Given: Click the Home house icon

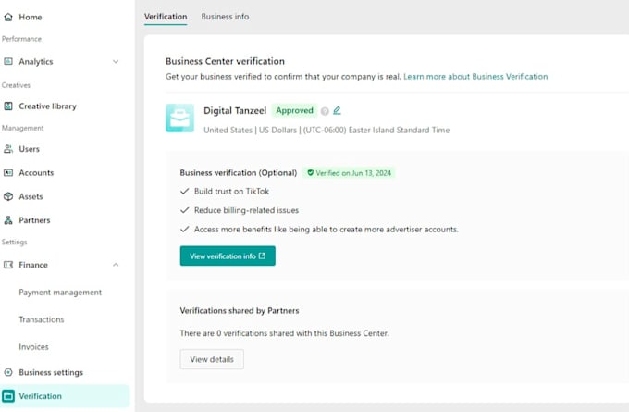Looking at the screenshot, I should click(x=8, y=17).
